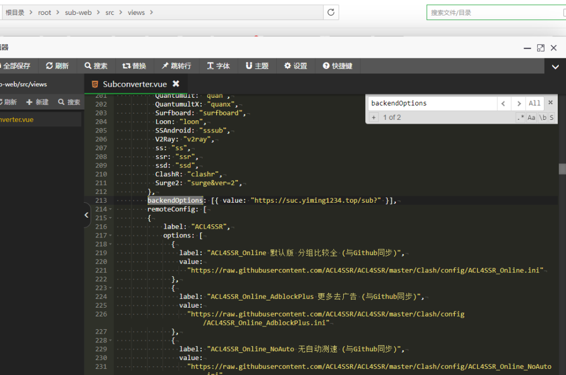
Task: Collapse the left file sidebar panel
Action: tap(87, 215)
